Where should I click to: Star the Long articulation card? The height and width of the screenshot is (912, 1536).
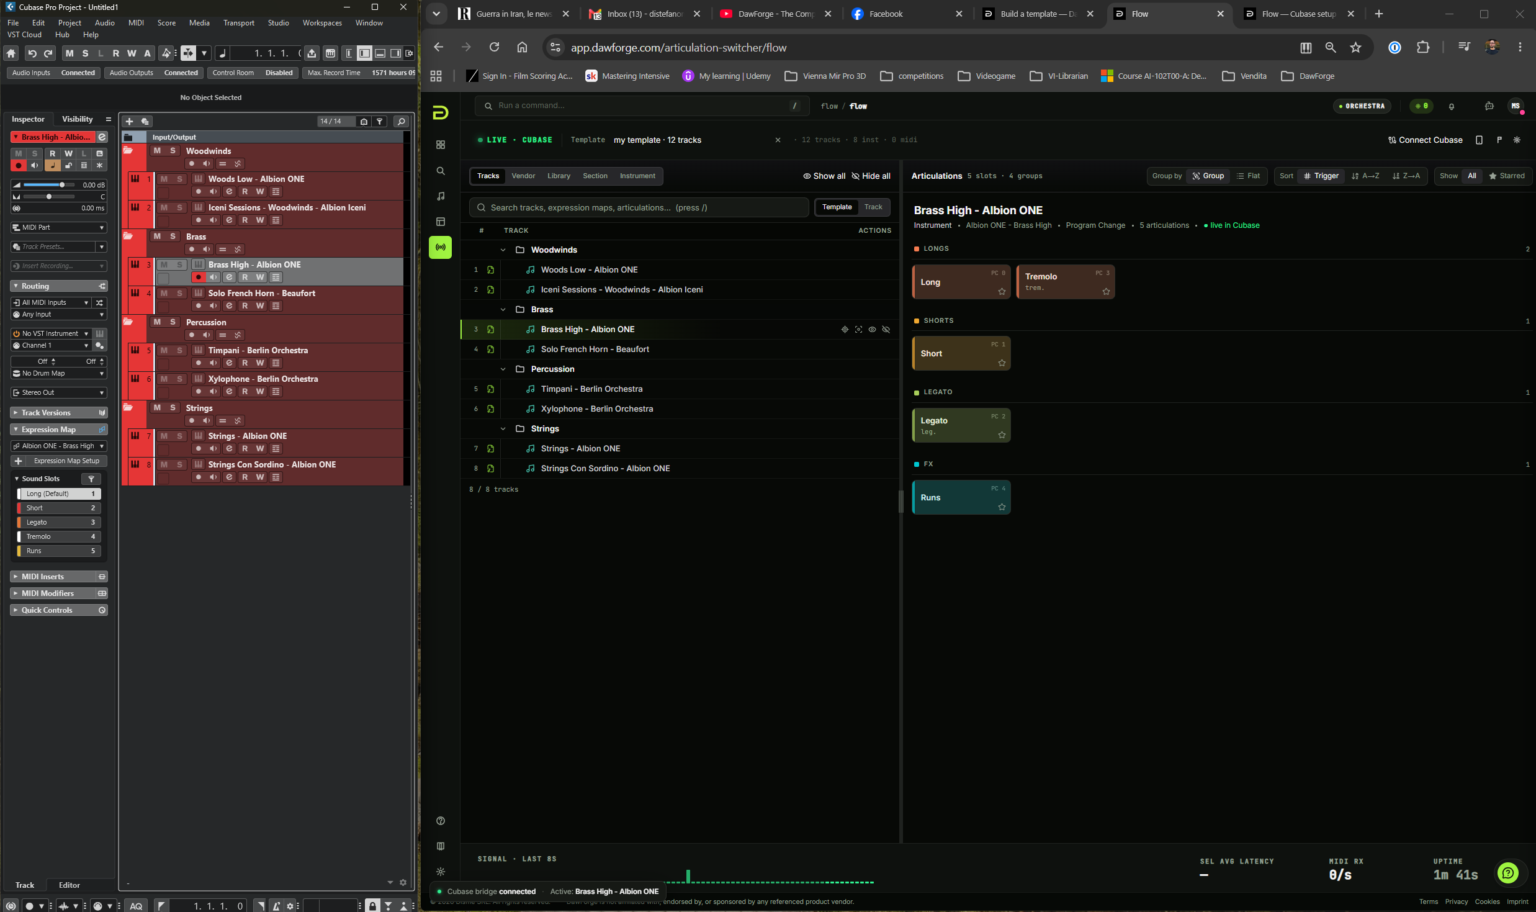[x=1002, y=292]
